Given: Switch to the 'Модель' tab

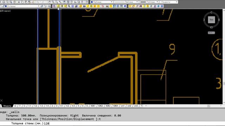Looking at the screenshot, I should (7, 106).
